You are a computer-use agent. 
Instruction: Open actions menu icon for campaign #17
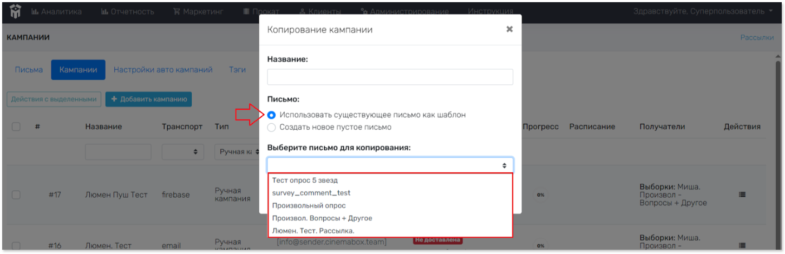click(742, 195)
